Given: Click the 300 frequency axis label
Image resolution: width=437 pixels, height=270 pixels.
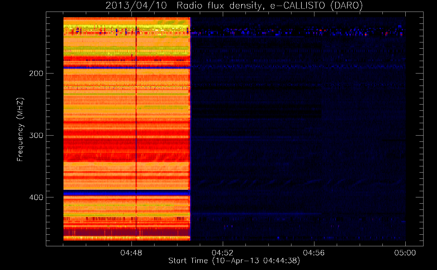Looking at the screenshot, I should click(36, 135).
